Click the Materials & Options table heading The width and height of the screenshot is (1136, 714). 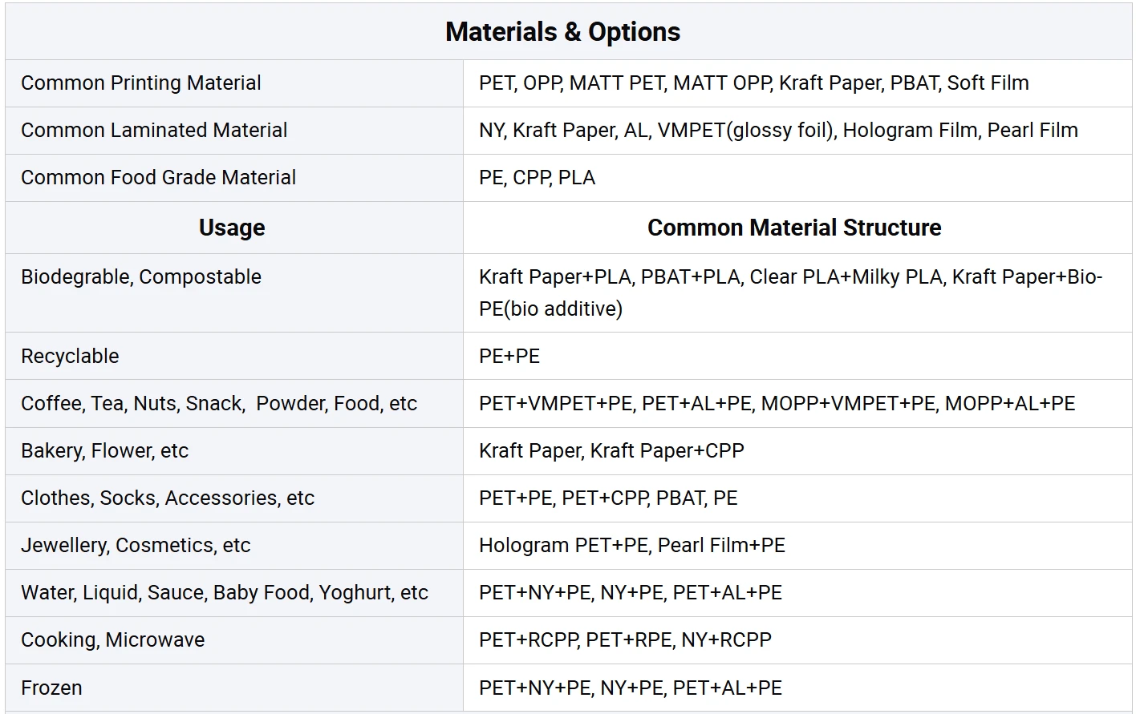(x=562, y=32)
